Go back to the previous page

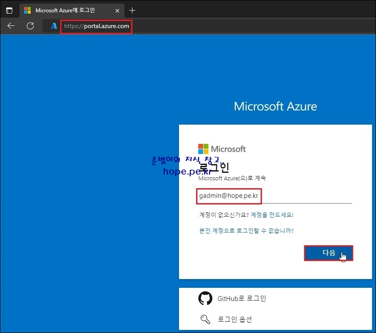pyautogui.click(x=11, y=25)
